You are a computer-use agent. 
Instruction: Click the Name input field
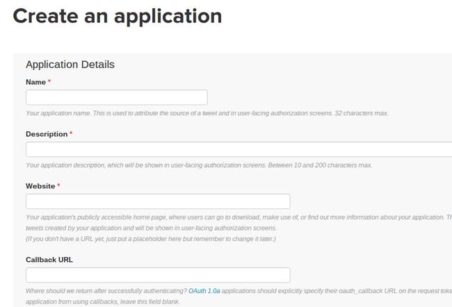(x=116, y=97)
